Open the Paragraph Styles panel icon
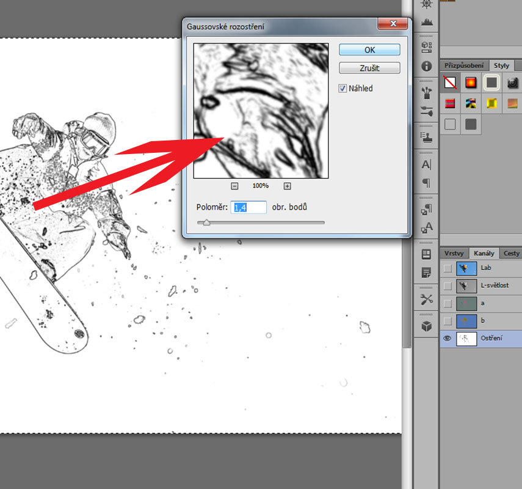Viewport: 522px width, 489px height. click(427, 209)
